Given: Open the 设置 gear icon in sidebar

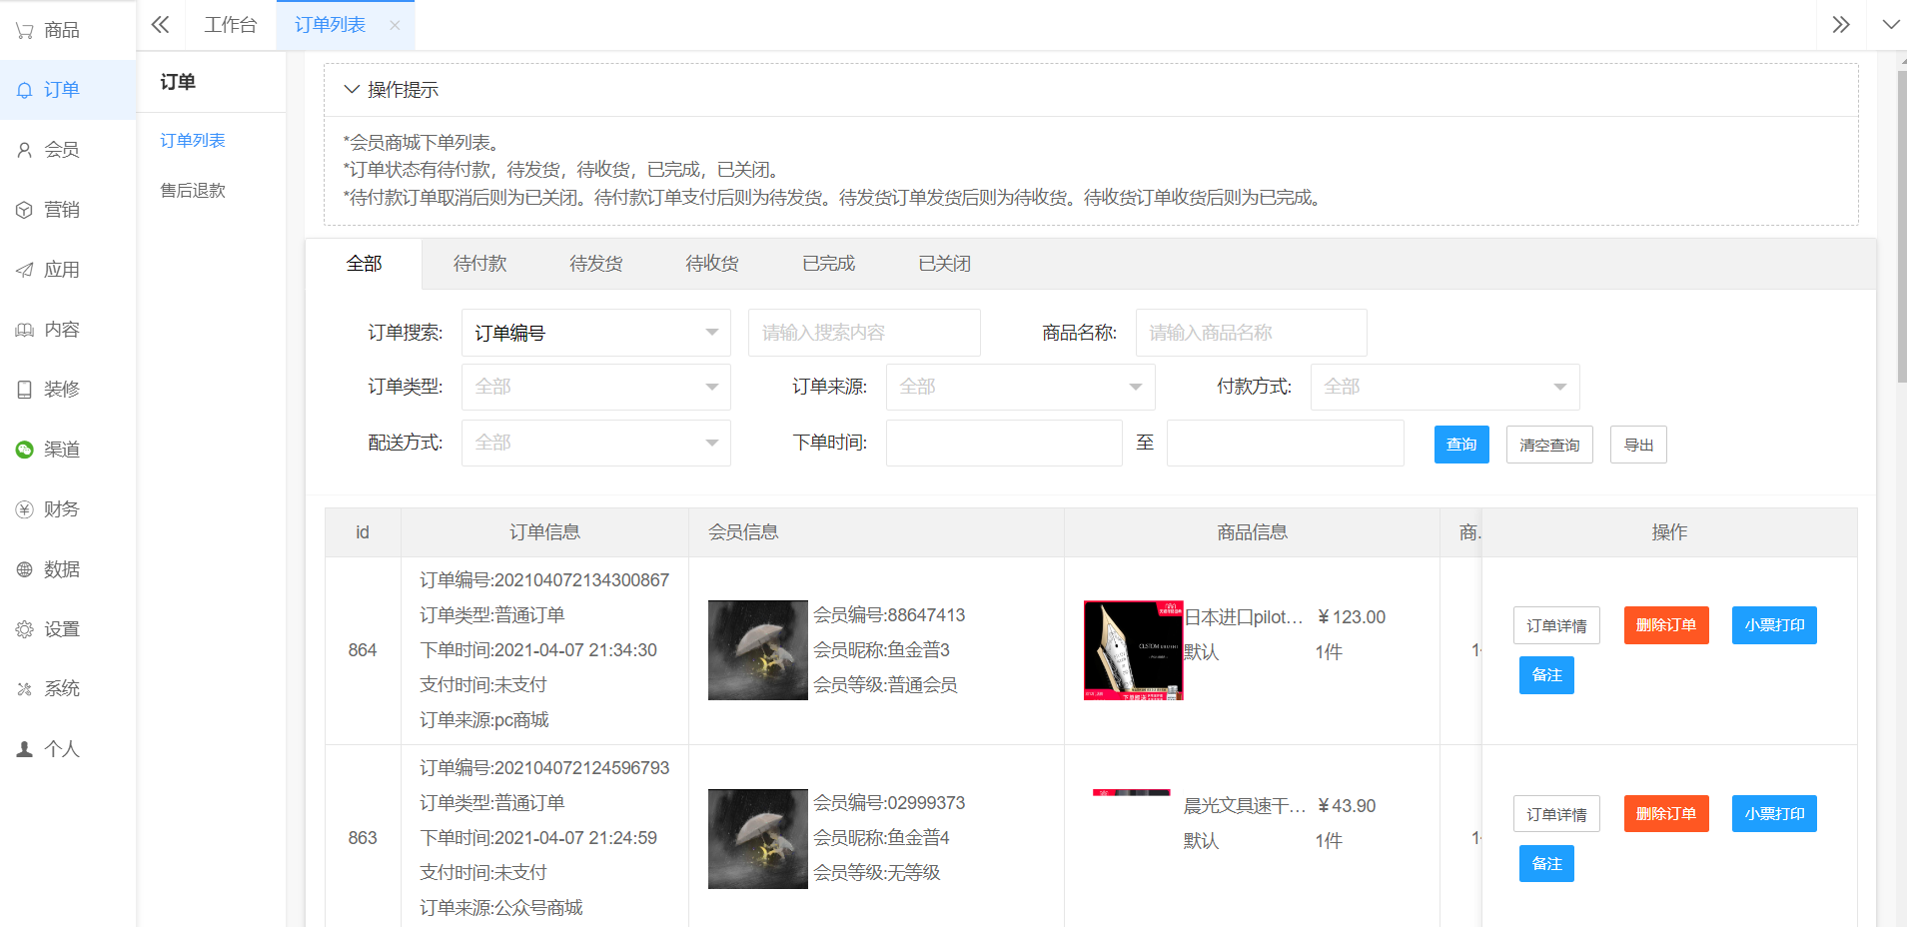Looking at the screenshot, I should (x=25, y=629).
